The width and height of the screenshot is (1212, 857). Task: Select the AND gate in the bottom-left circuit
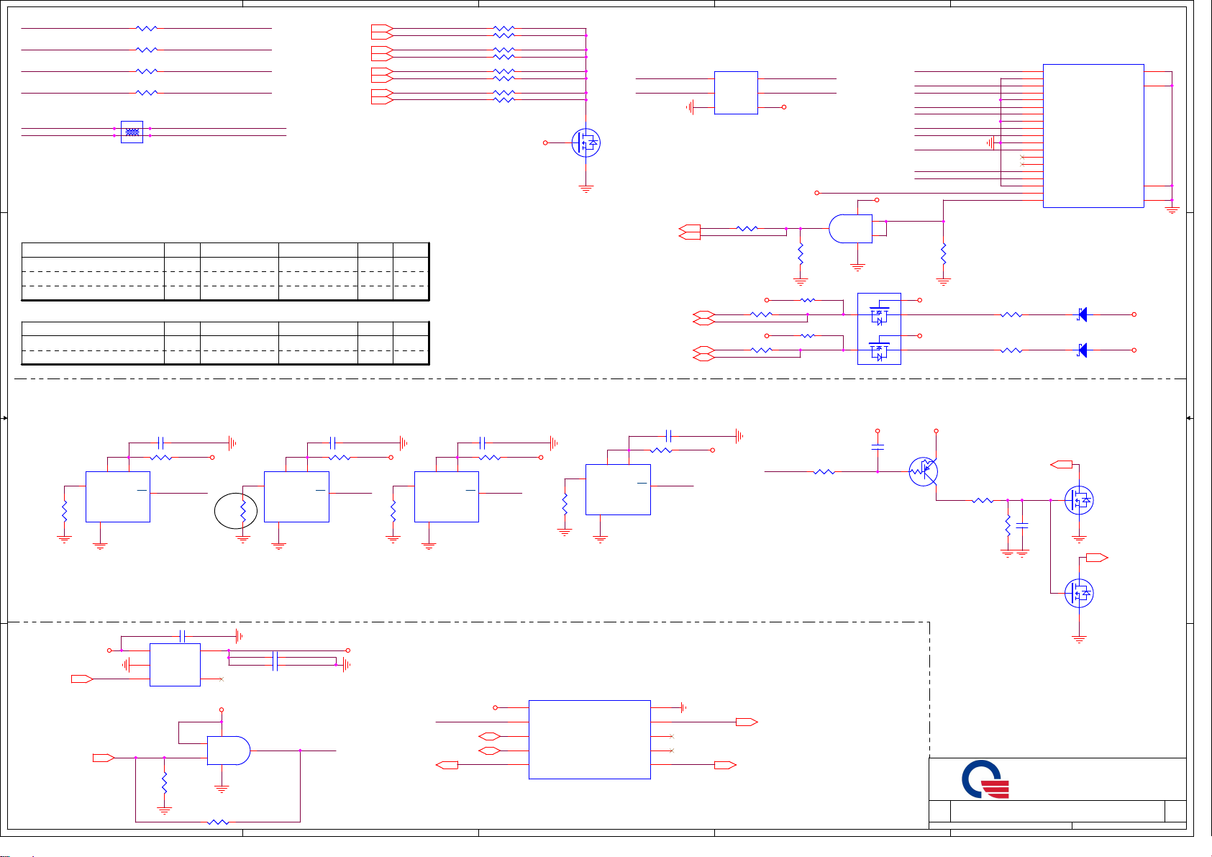229,751
